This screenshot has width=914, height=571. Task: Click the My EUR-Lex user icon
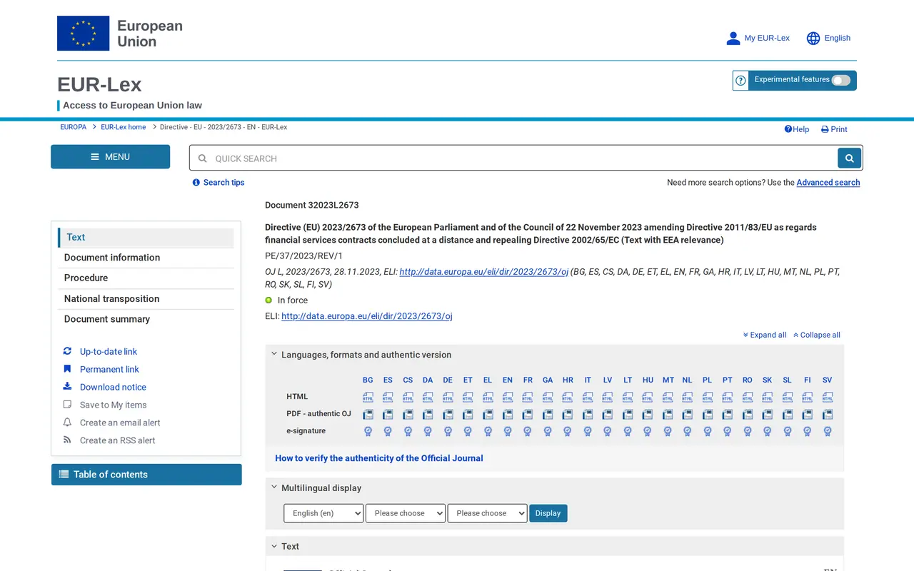733,39
